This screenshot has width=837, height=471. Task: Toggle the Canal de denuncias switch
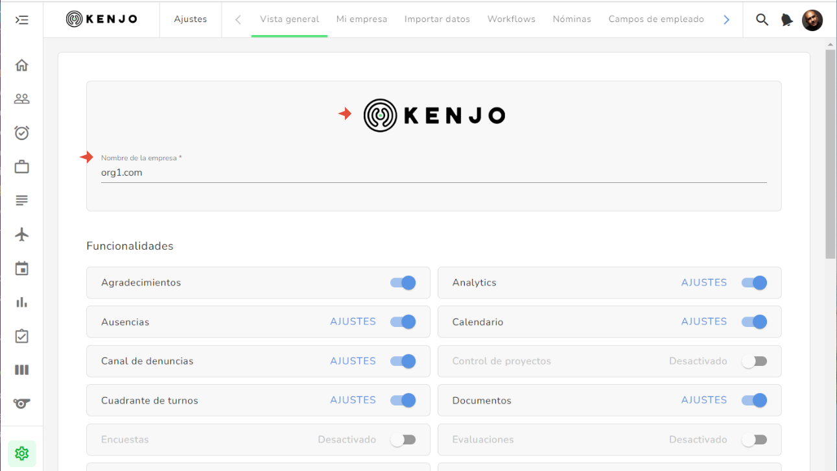click(403, 361)
